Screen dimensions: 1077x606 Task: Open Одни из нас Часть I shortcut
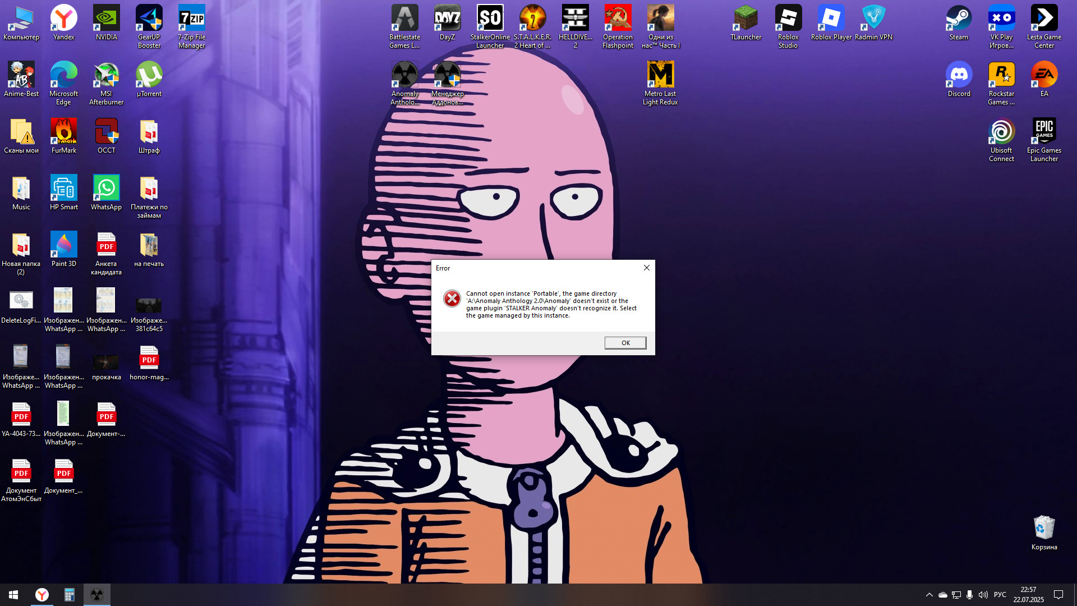[660, 26]
